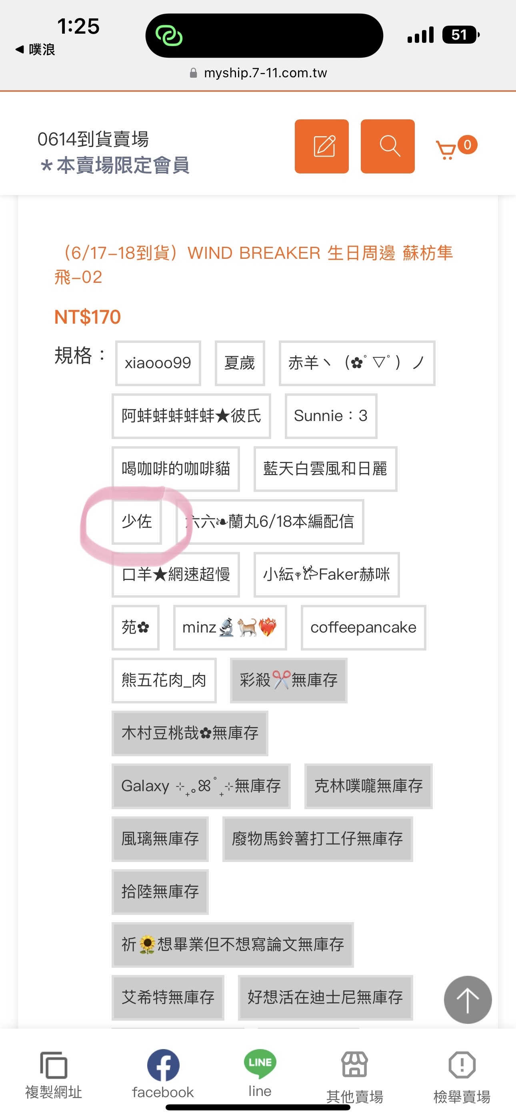
Task: Tap the orange search magnifier button
Action: [x=388, y=146]
